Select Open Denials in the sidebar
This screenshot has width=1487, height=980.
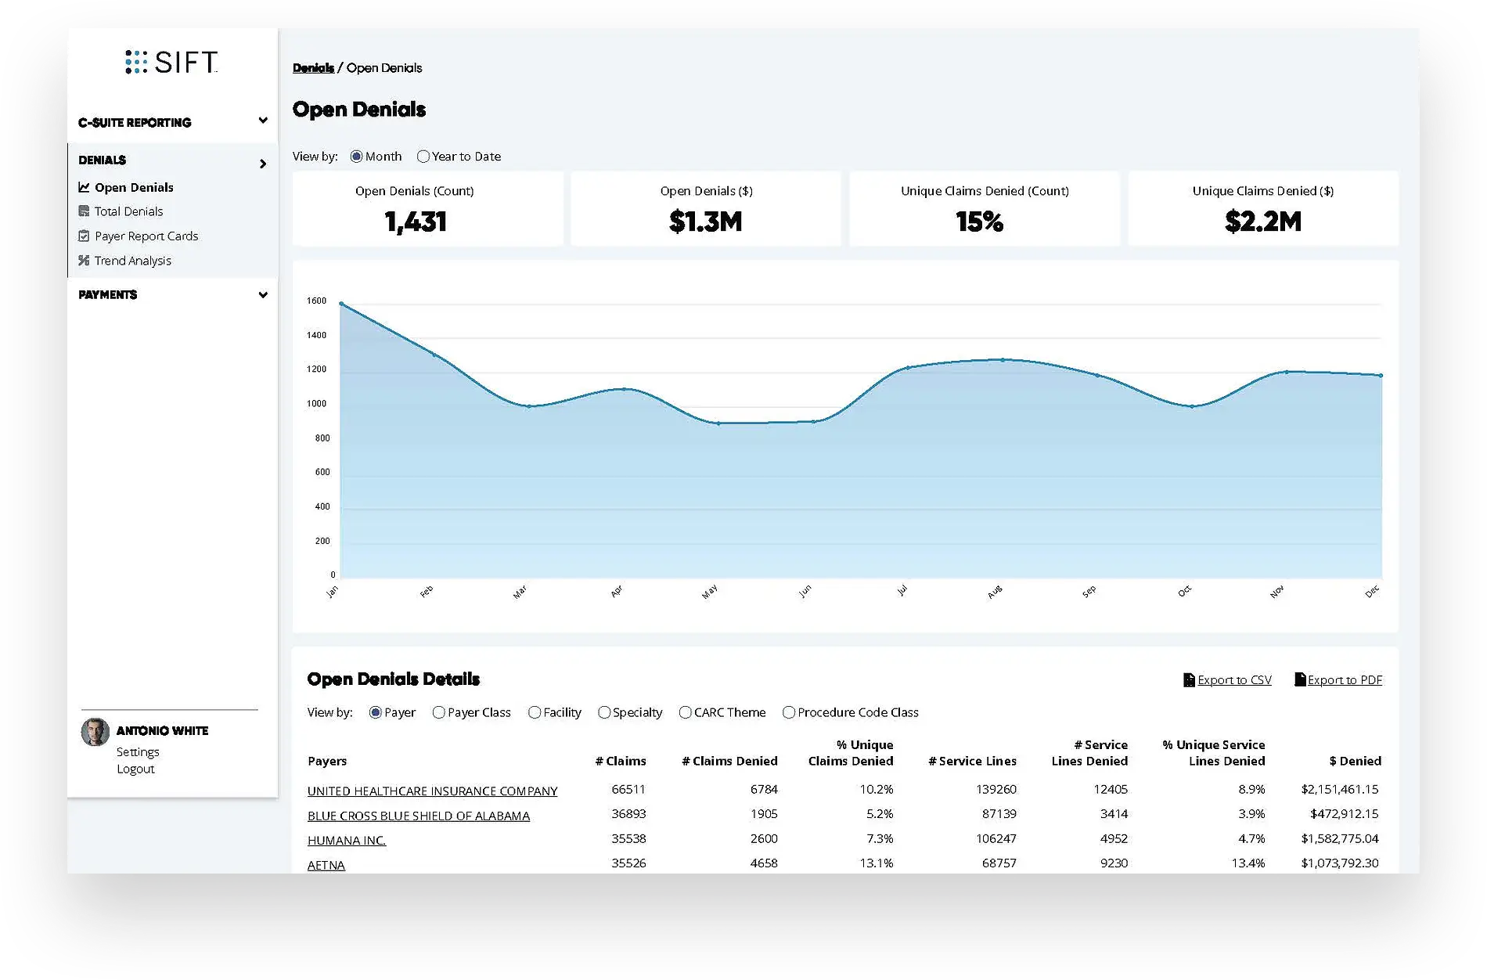point(134,187)
